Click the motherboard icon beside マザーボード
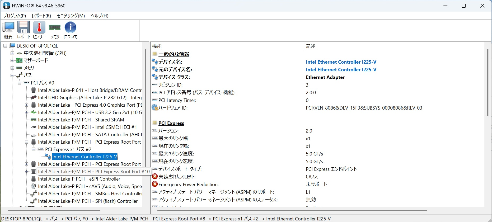This screenshot has height=222, width=492. [19, 60]
